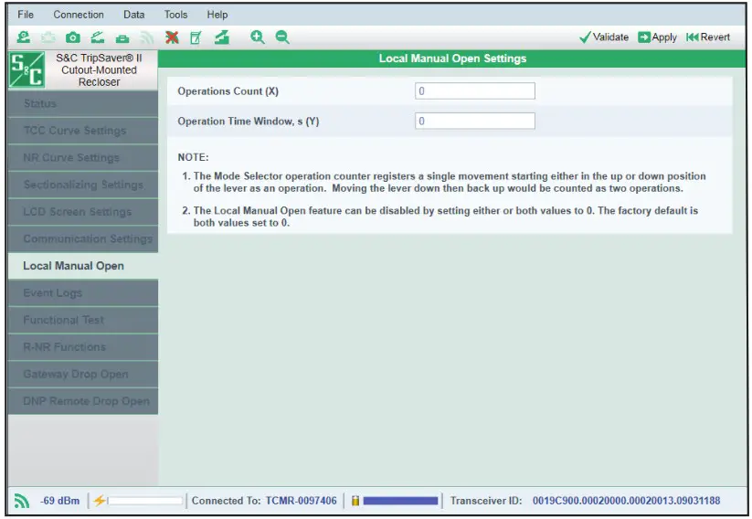The height and width of the screenshot is (519, 752).
Task: Open the Connection menu
Action: click(79, 15)
